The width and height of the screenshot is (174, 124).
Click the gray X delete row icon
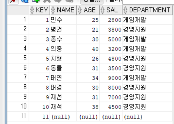(47, 1)
